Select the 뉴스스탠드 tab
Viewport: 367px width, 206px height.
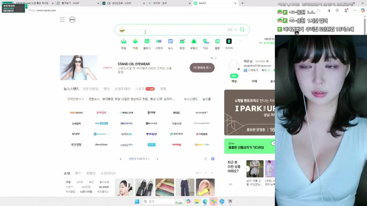tap(71, 89)
